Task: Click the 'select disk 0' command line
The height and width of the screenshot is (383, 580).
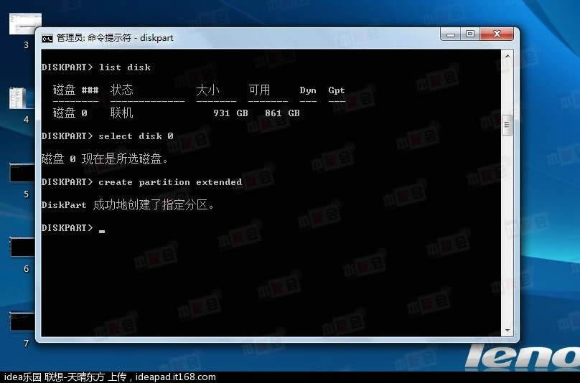Action: tap(136, 136)
